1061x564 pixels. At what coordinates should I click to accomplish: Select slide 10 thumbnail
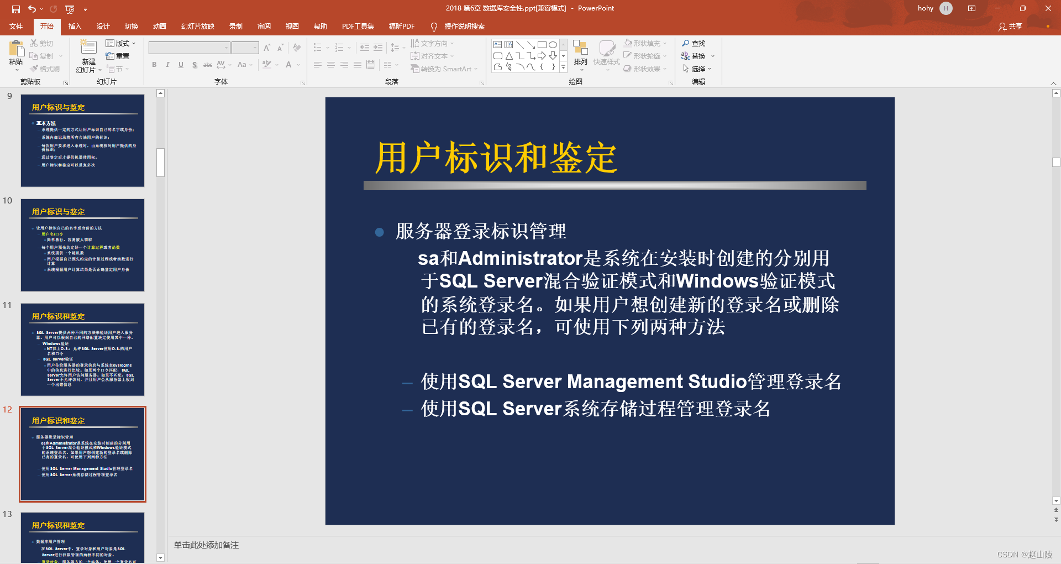82,245
